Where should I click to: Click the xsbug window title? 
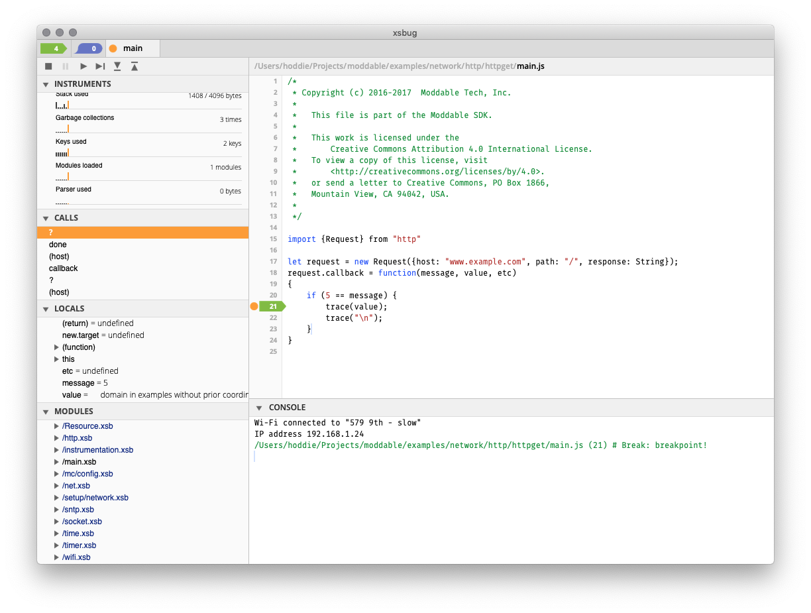tap(405, 32)
